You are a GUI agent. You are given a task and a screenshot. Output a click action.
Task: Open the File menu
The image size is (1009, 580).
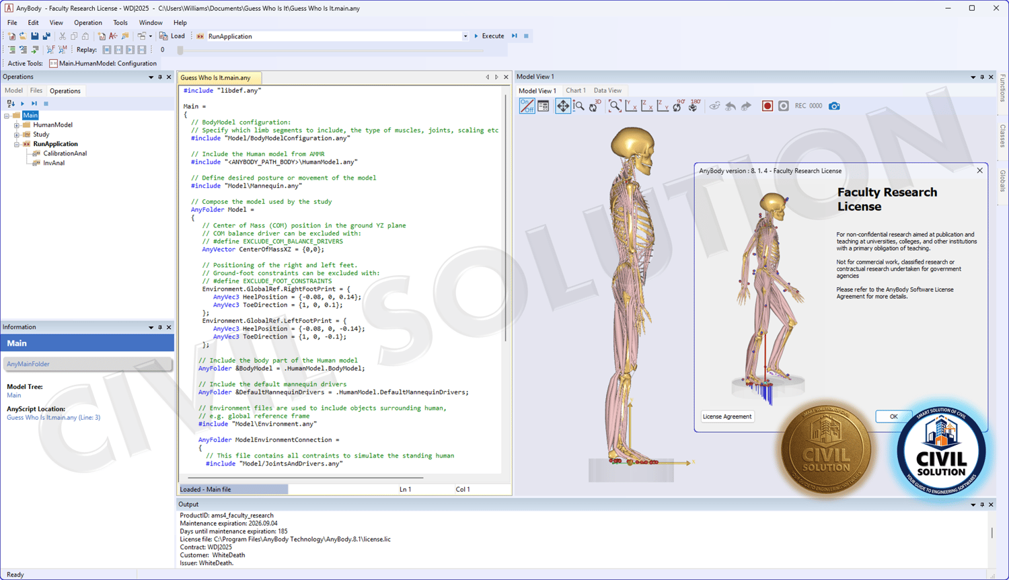[12, 23]
